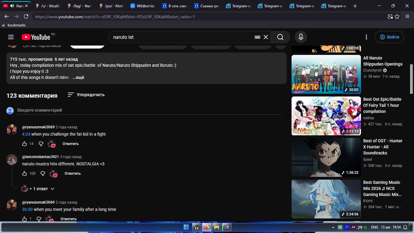The height and width of the screenshot is (233, 414).
Task: Switch to the Wildberries tab
Action: (x=143, y=6)
